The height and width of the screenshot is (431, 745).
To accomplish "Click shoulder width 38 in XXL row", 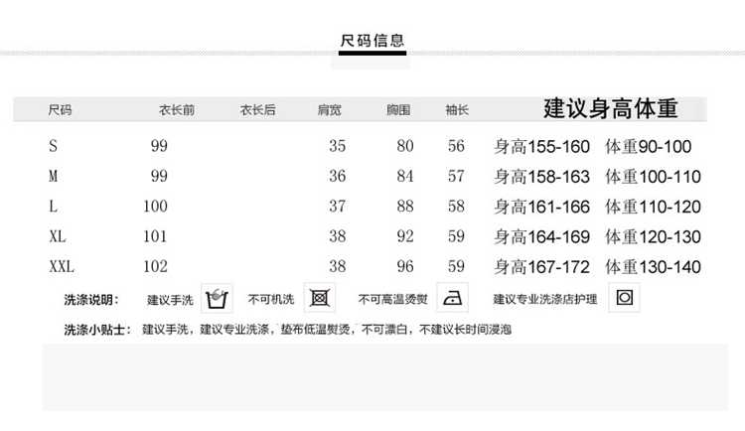I will pos(338,266).
